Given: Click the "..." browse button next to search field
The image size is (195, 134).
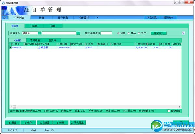Looking at the screenshot, I should pyautogui.click(x=78, y=33).
